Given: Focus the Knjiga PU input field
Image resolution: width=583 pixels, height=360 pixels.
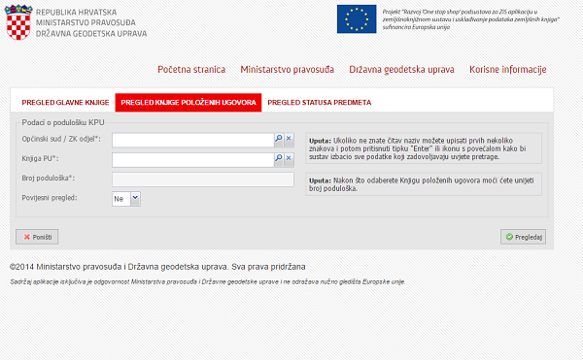Looking at the screenshot, I should 193,160.
